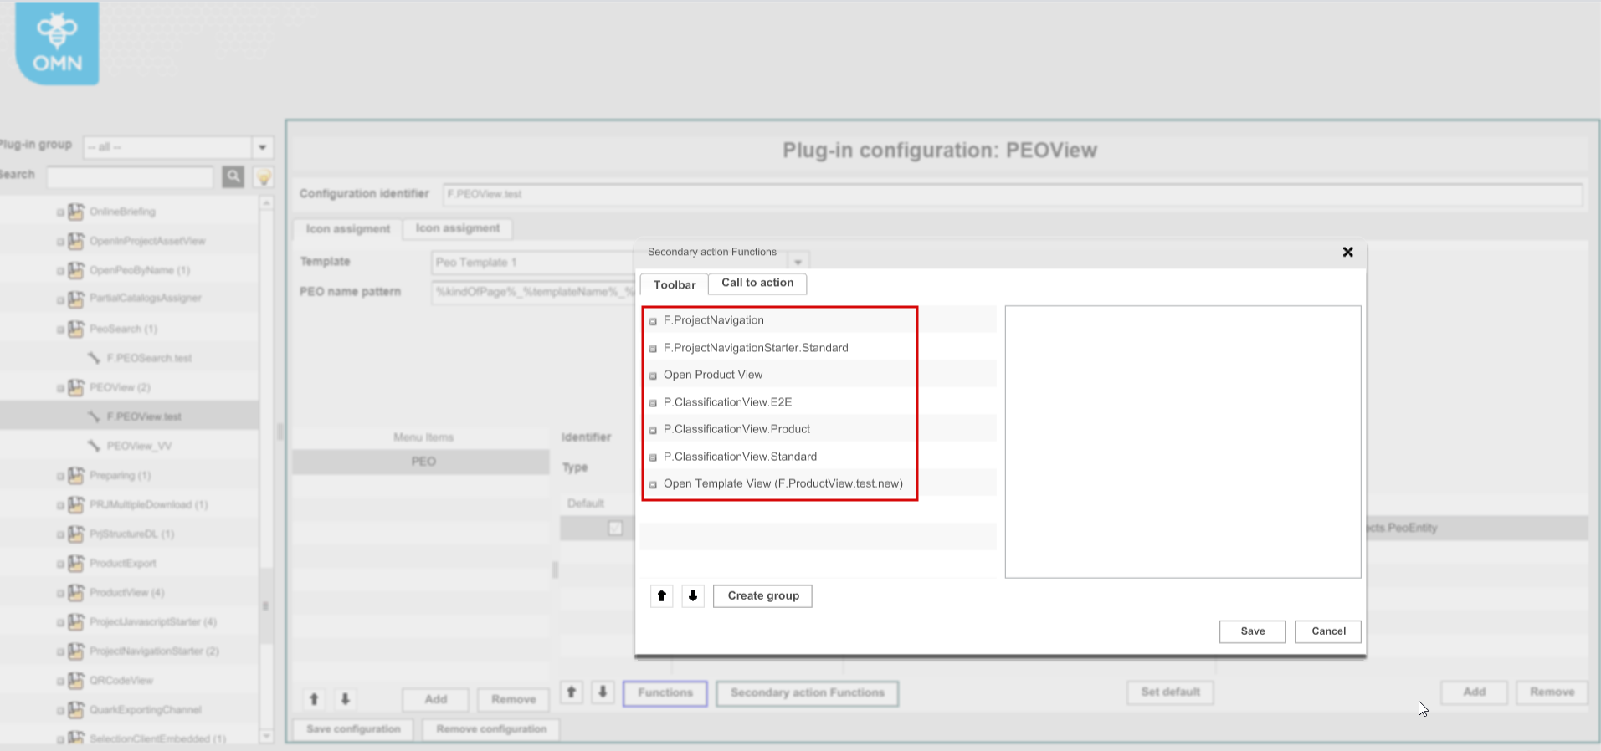Select the QRCodeView plug-in icon
This screenshot has height=751, width=1601.
tap(76, 680)
